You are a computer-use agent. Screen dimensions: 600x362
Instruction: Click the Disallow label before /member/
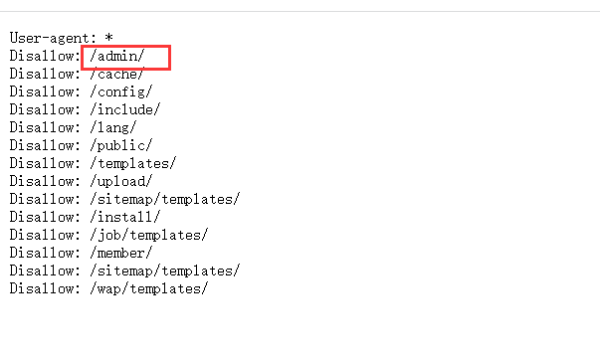click(x=45, y=253)
